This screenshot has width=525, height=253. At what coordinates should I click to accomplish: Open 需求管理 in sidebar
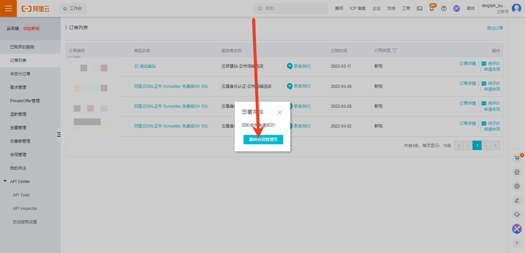(x=30, y=87)
